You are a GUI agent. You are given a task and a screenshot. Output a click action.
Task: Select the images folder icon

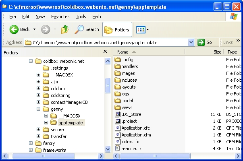pyautogui.click(x=118, y=73)
